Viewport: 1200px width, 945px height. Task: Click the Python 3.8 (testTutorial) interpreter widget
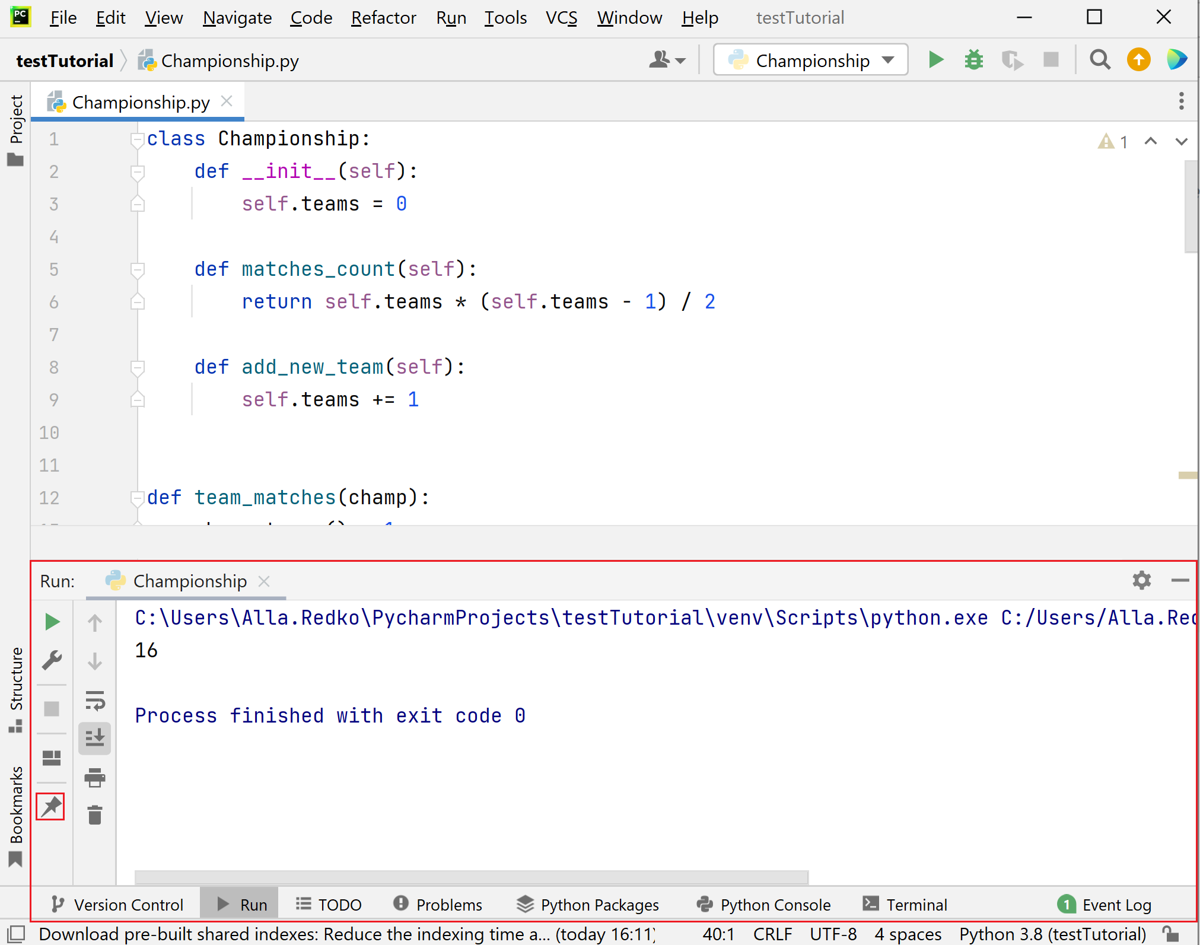1052,934
